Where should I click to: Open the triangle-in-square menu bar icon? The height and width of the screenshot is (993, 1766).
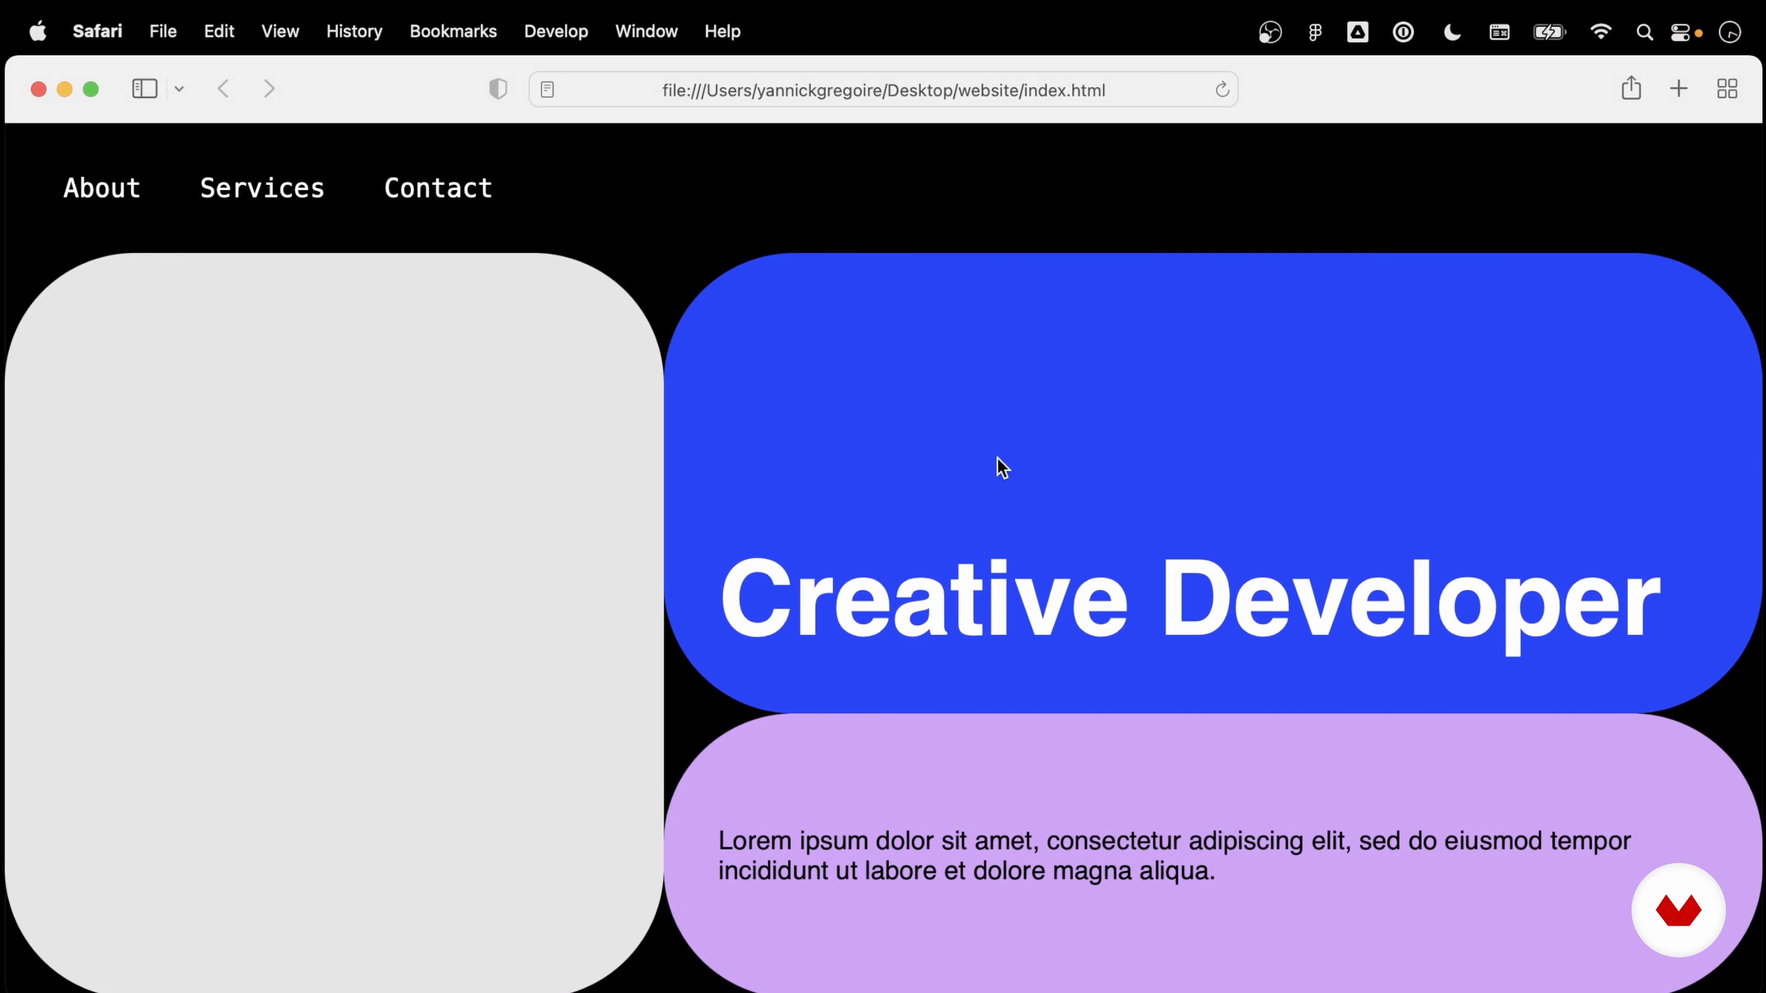tap(1358, 32)
